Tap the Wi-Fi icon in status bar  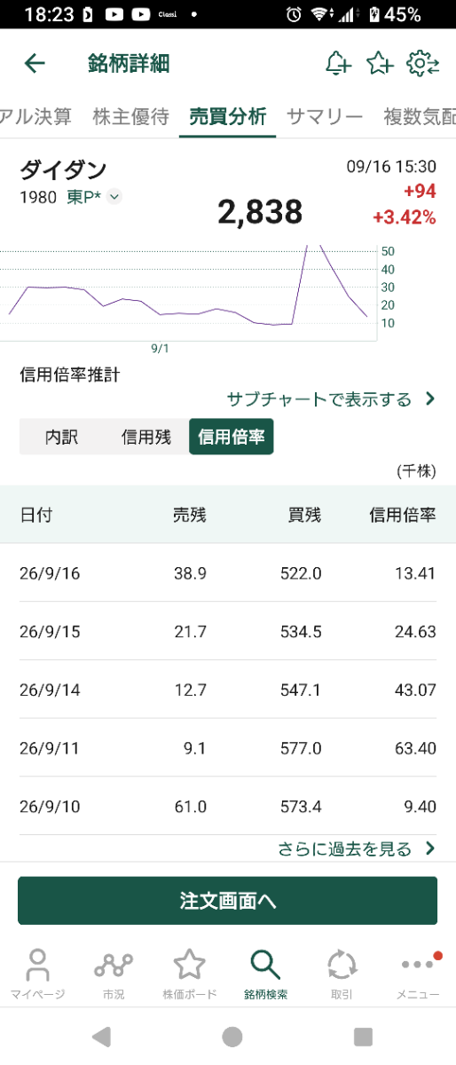click(x=319, y=15)
